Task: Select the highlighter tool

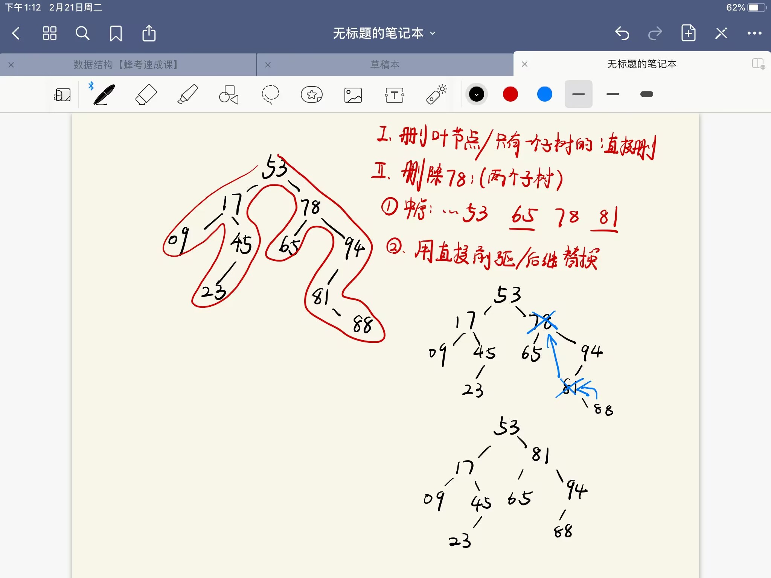Action: click(x=187, y=94)
